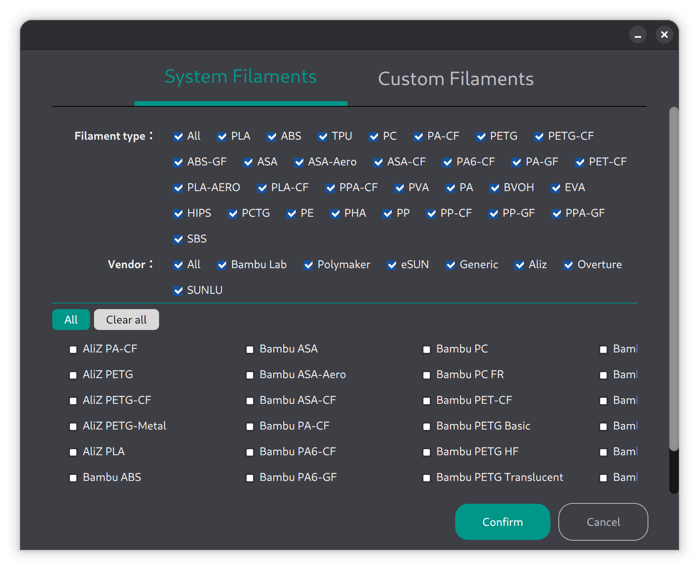Disable the ASA-Aero filament type

point(299,162)
